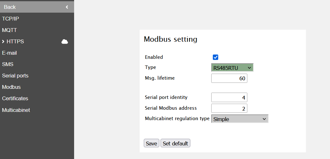Go to the MQTT menu item

pyautogui.click(x=9, y=30)
